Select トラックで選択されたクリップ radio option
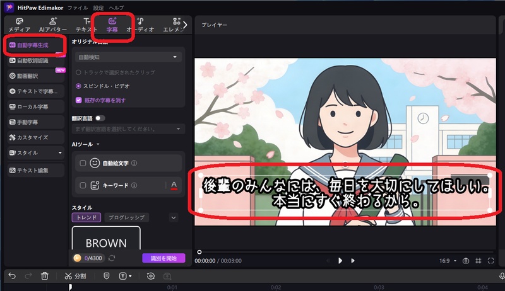Image resolution: width=505 pixels, height=291 pixels. pos(78,72)
